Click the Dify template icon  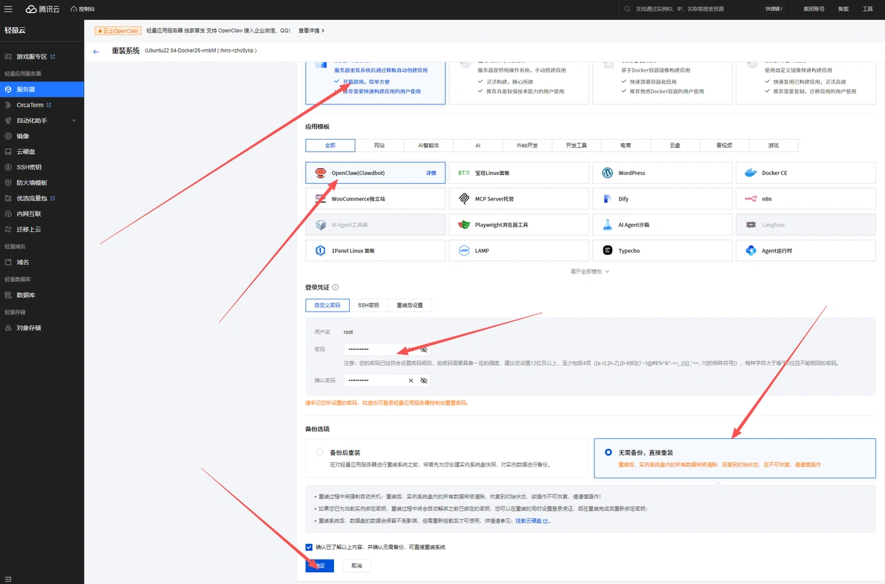click(607, 199)
